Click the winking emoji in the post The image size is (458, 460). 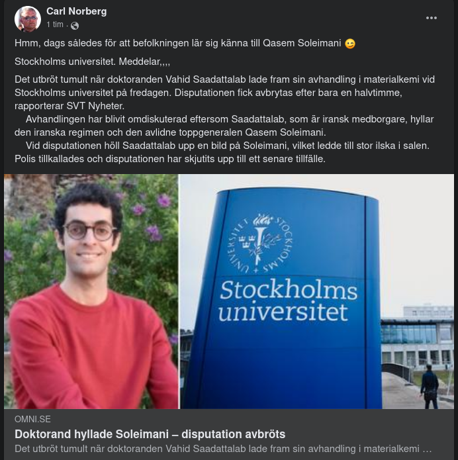click(350, 44)
